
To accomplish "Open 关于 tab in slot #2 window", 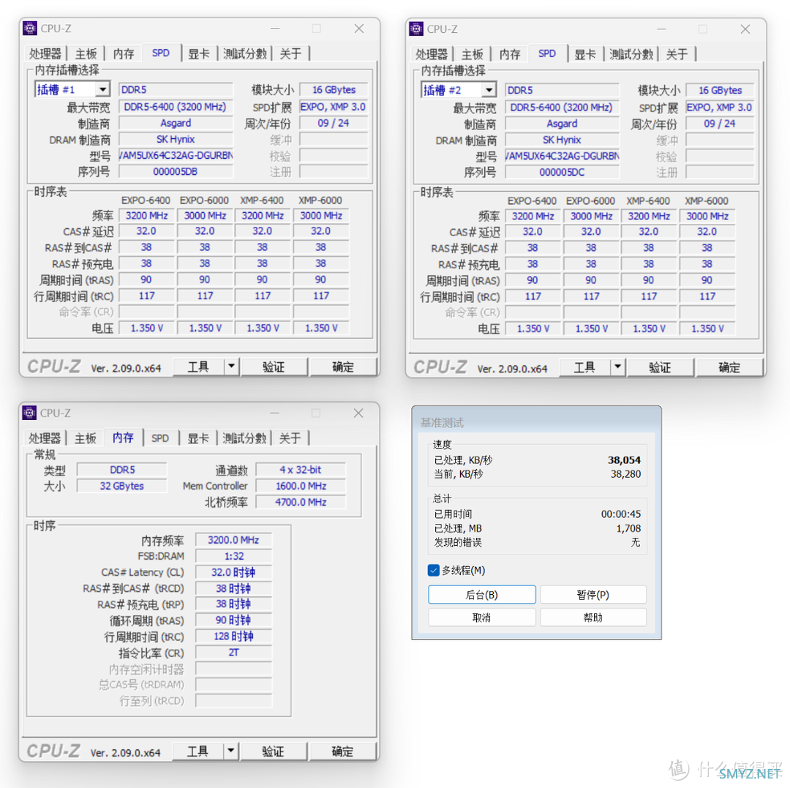I will click(x=677, y=54).
